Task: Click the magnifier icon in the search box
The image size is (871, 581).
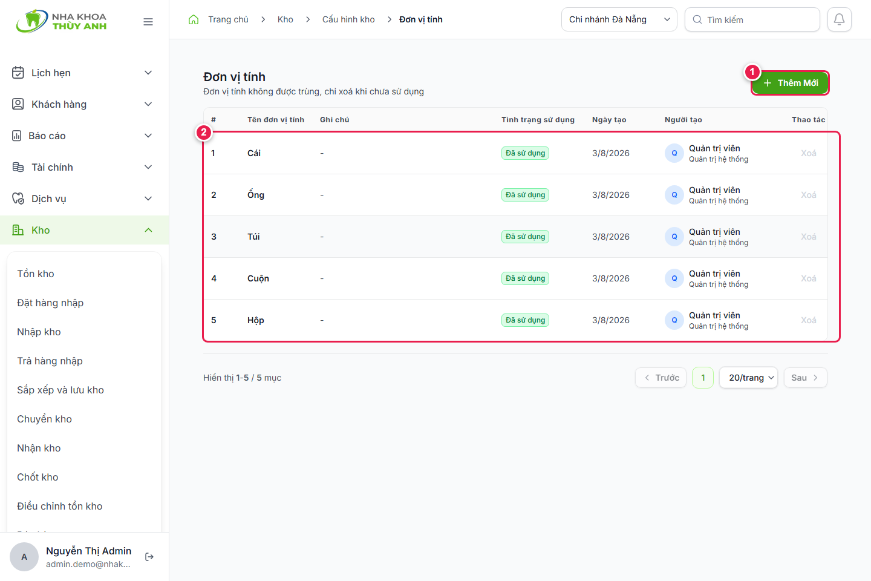Action: 697,19
